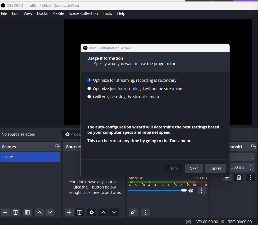Open audio mixer menu three-dots at bottom
The height and width of the screenshot is (225, 258).
tap(145, 212)
